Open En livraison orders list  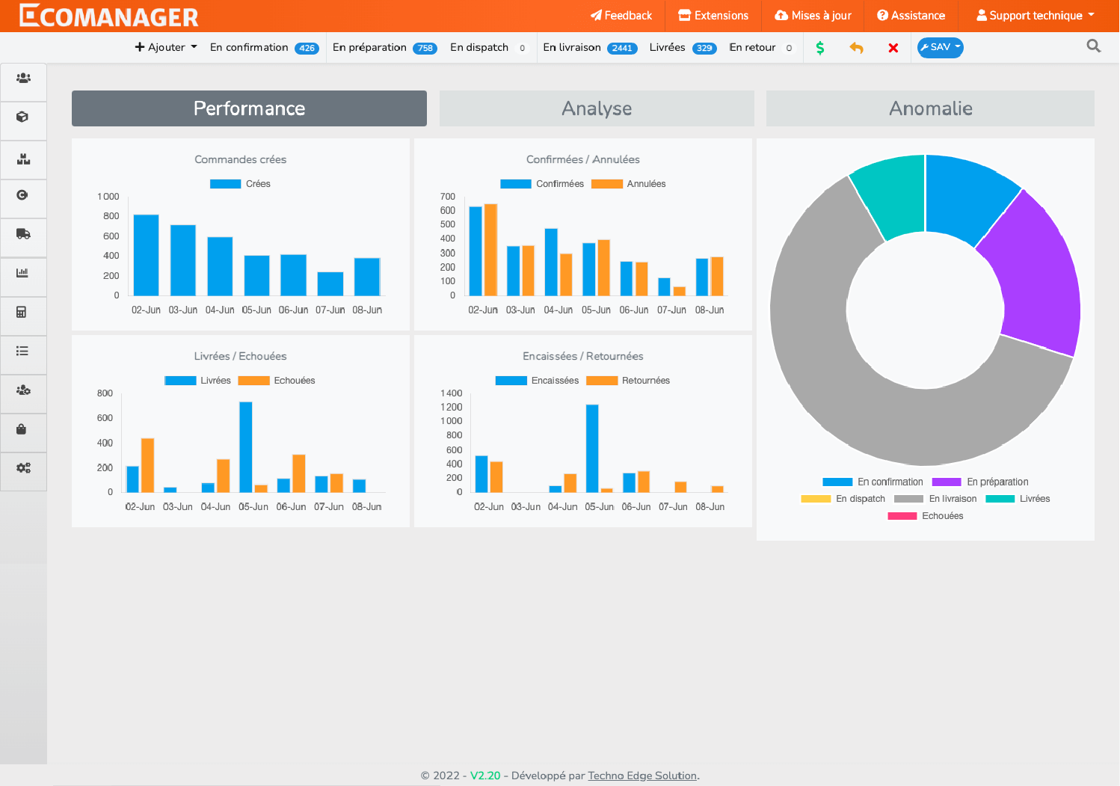(590, 48)
